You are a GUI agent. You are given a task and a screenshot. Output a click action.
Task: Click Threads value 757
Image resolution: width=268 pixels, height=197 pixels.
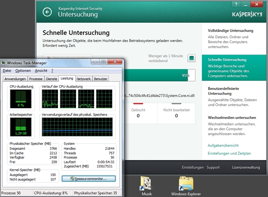tap(111, 153)
